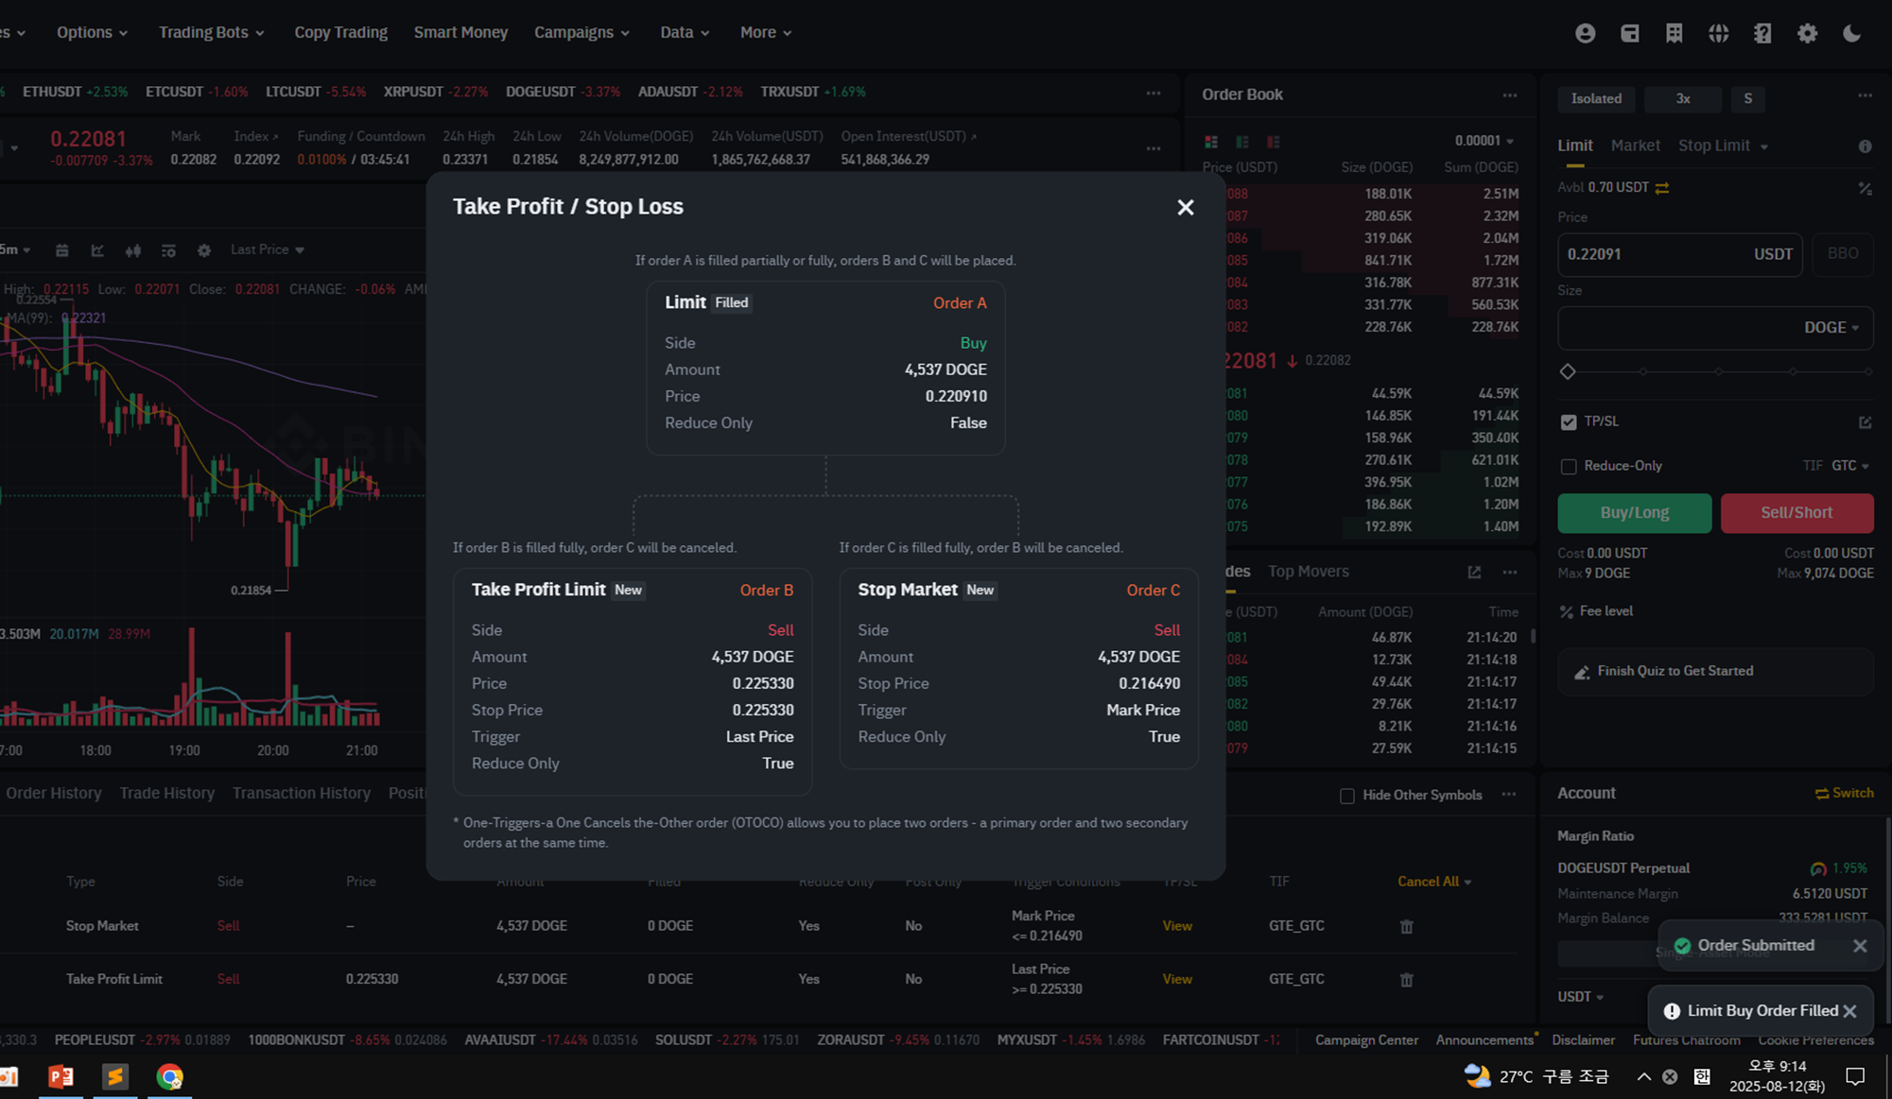Viewport: 1892px width, 1099px height.
Task: Click the wallet icon in header
Action: click(1630, 33)
